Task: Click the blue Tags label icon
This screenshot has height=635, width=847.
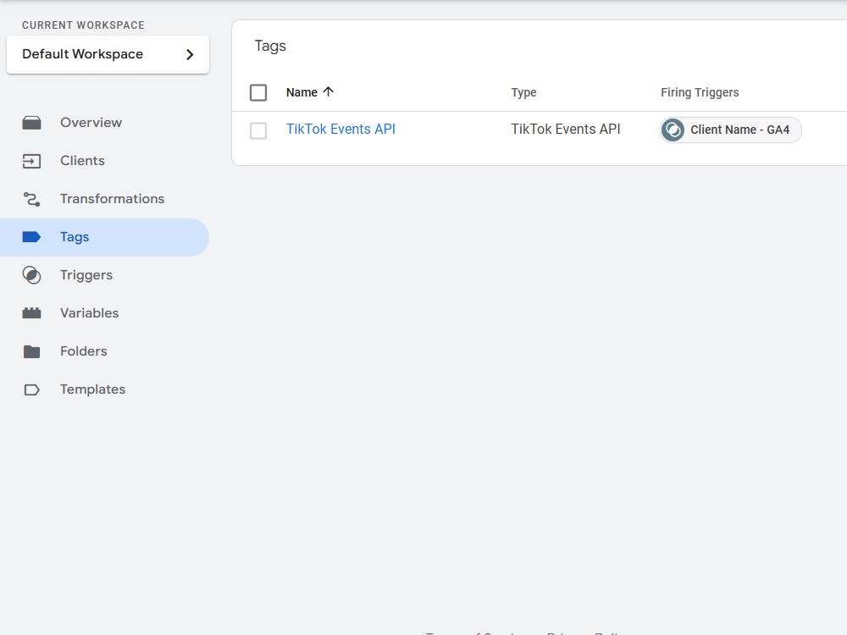Action: pyautogui.click(x=31, y=237)
